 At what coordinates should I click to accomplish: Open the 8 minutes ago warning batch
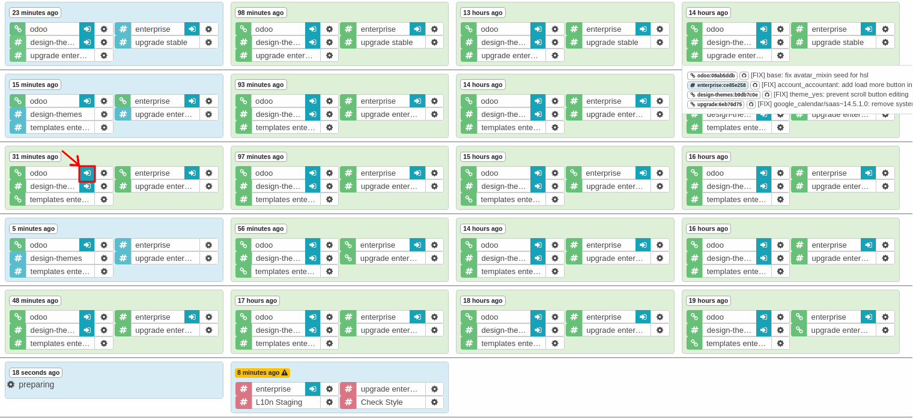tap(262, 373)
